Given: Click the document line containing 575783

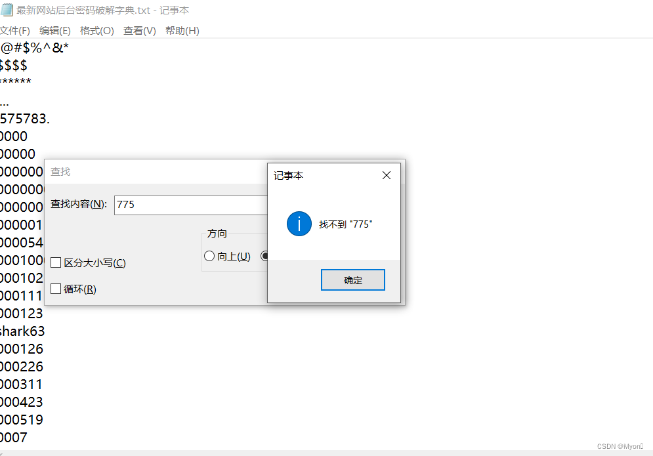Looking at the screenshot, I should click(x=23, y=119).
